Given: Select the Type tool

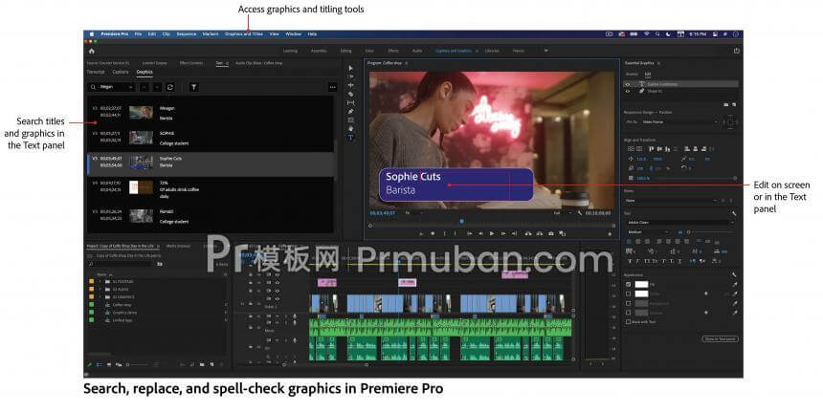Looking at the screenshot, I should pos(350,138).
